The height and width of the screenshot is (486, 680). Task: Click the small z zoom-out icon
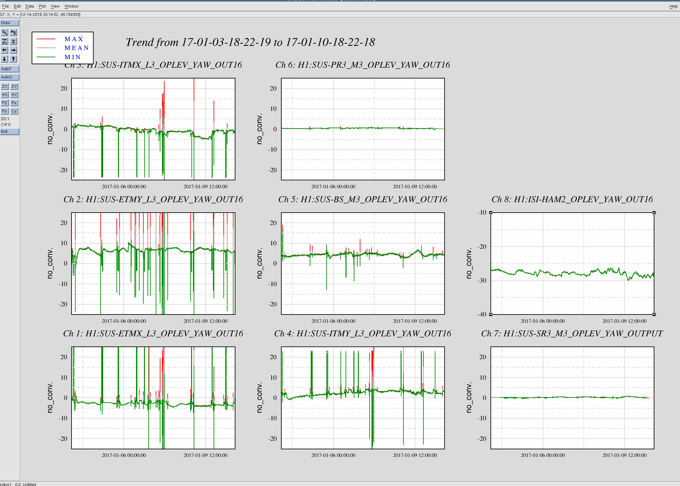point(13,41)
